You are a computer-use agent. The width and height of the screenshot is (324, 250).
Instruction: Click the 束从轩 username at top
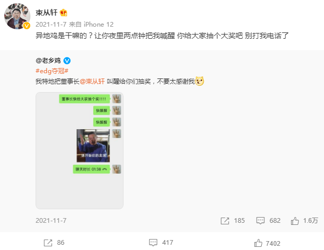pos(46,13)
